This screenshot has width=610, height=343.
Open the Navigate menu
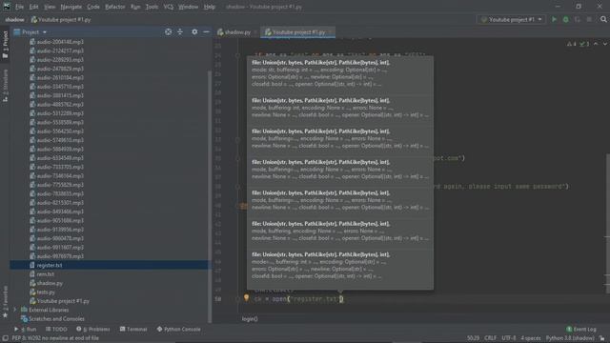71,7
